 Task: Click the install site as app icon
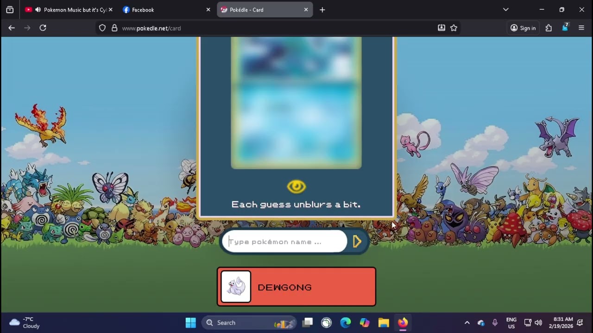(442, 28)
